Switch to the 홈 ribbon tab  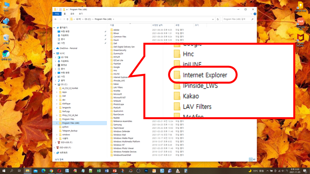coord(65,14)
